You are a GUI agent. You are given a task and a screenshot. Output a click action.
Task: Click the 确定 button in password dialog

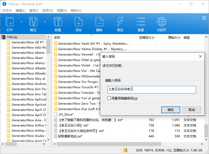pyautogui.click(x=171, y=110)
